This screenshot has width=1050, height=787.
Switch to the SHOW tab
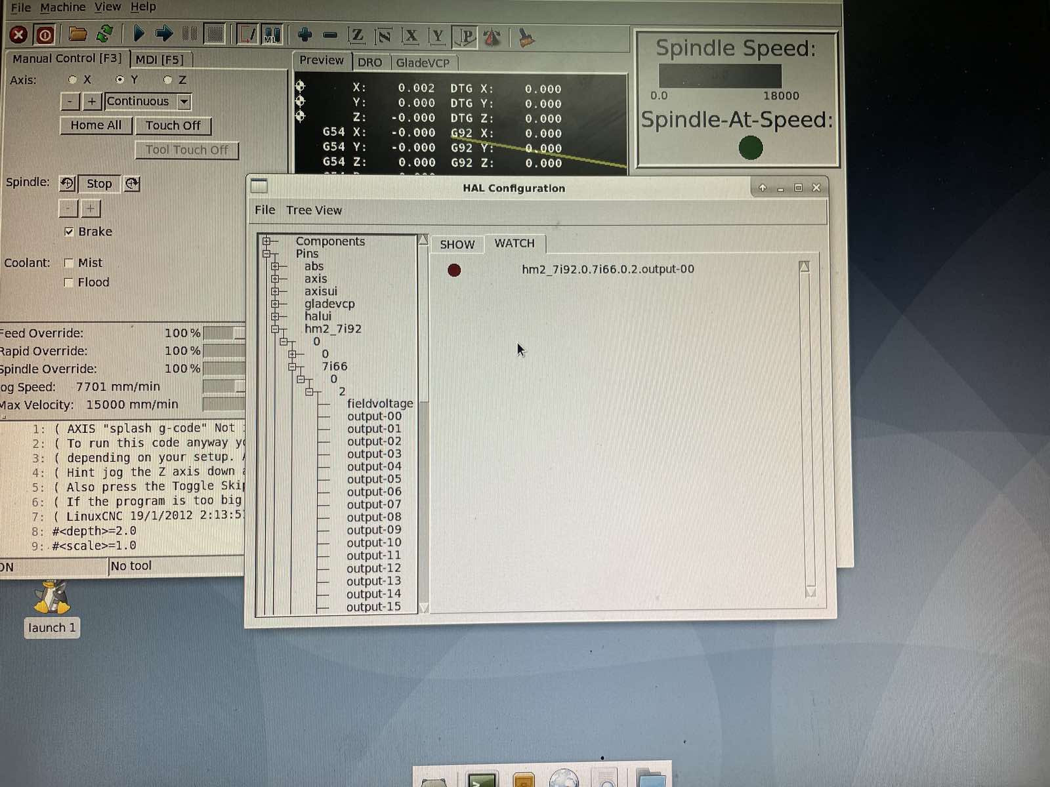click(457, 245)
